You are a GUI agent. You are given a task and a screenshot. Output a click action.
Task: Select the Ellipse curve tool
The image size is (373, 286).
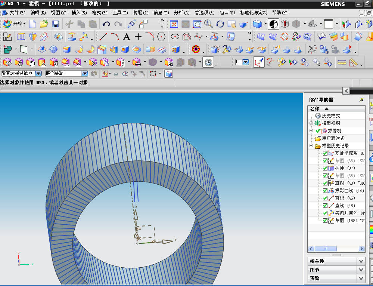[x=175, y=37]
